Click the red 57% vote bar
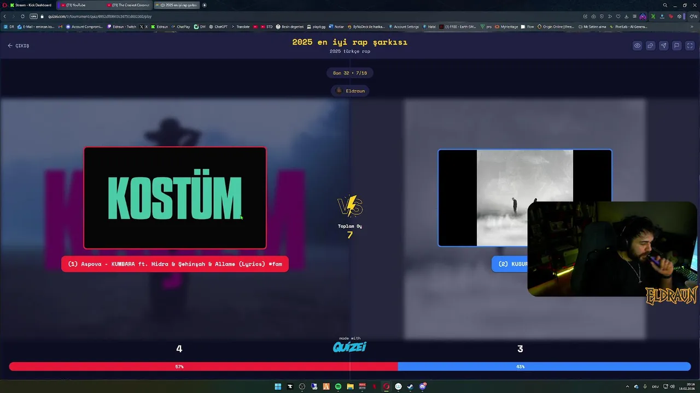700x393 pixels. tap(203, 367)
